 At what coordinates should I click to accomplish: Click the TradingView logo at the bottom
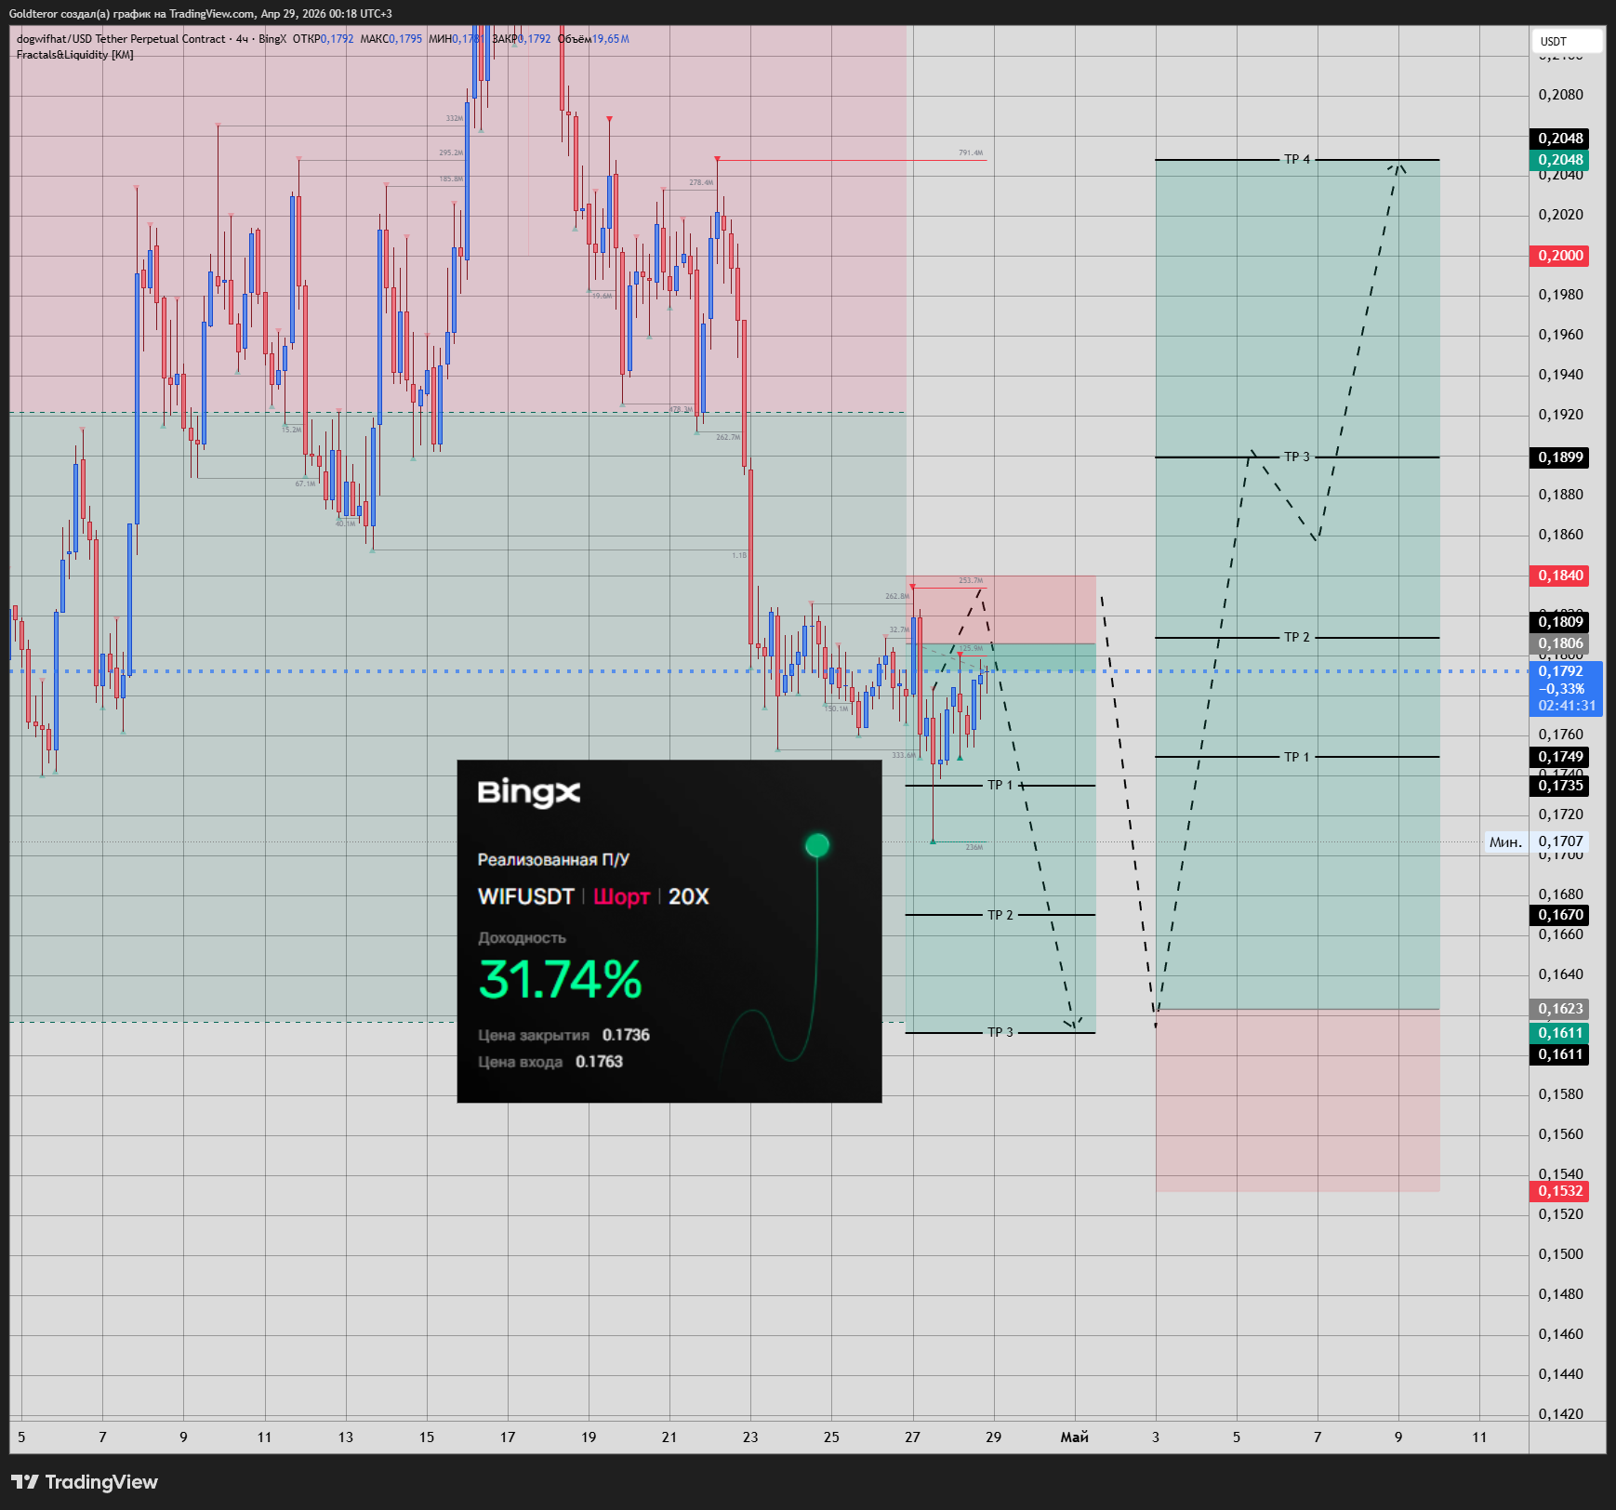pyautogui.click(x=85, y=1482)
